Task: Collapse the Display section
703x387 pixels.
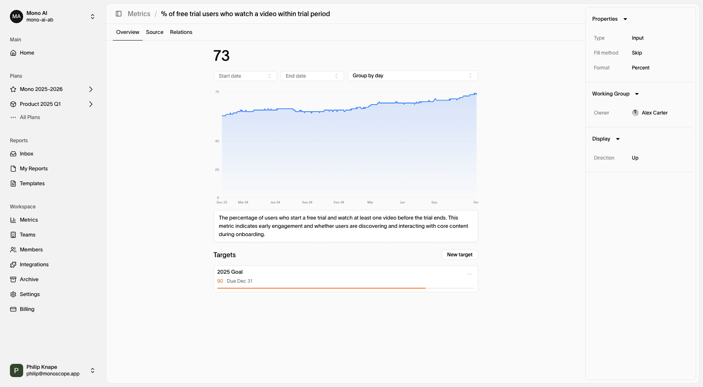Action: (618, 139)
